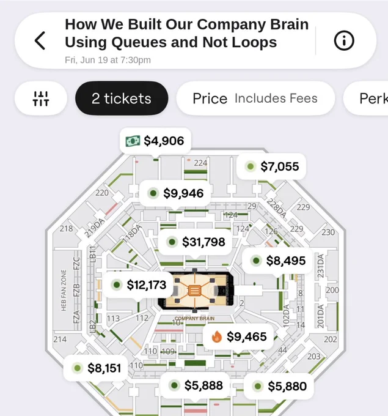
Task: Choose the $8,151 price marker
Action: (96, 368)
